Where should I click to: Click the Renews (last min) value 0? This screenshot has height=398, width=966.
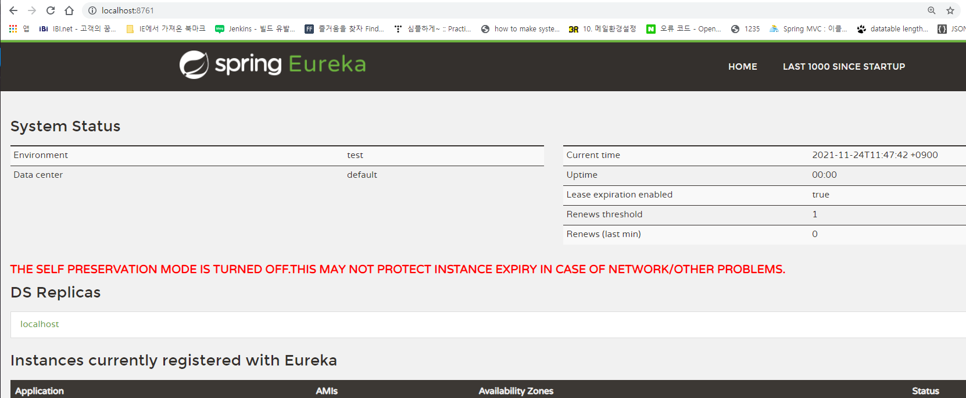(815, 234)
